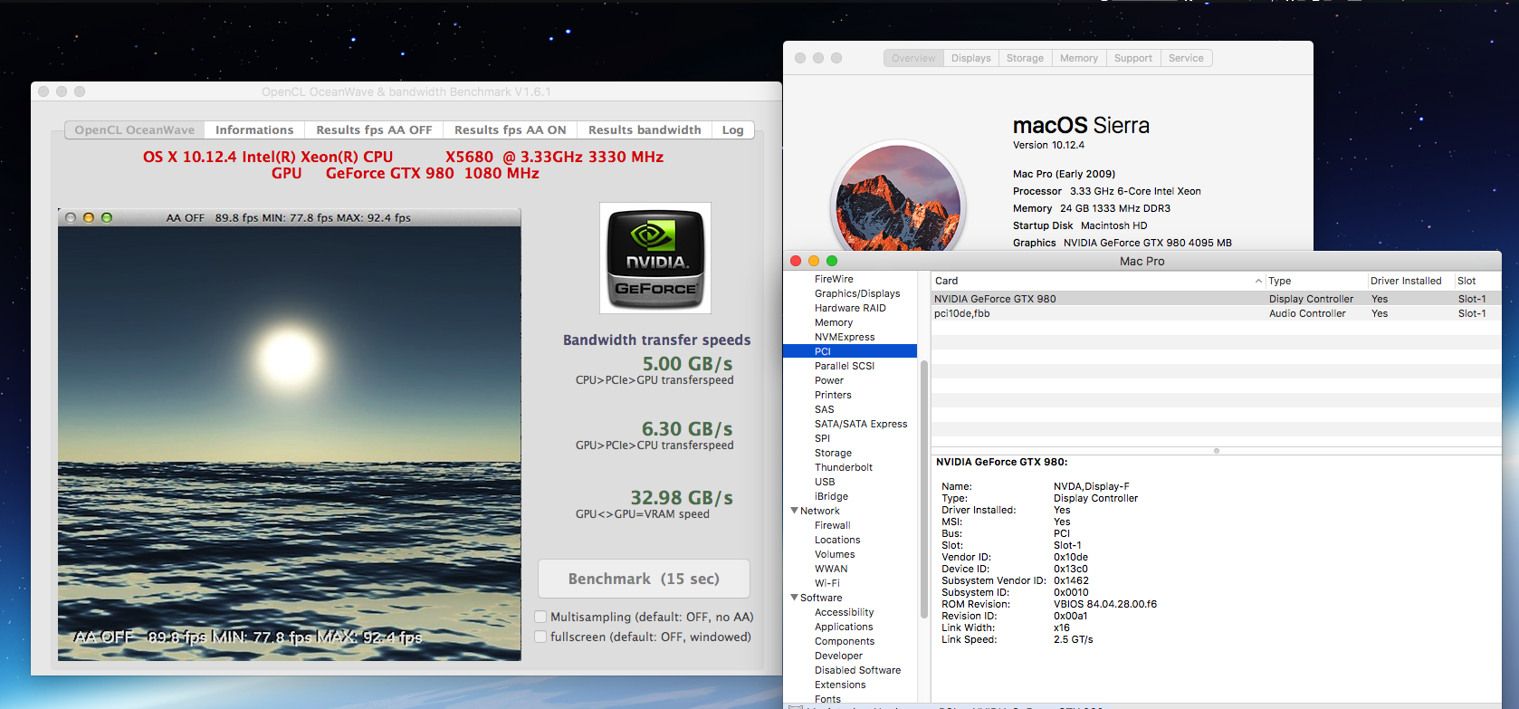Enable the Multisampling checkbox

click(x=540, y=617)
